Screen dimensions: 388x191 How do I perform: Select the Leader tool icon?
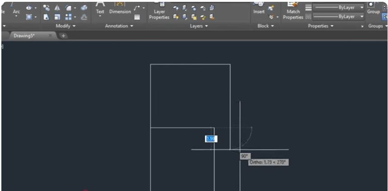click(137, 8)
